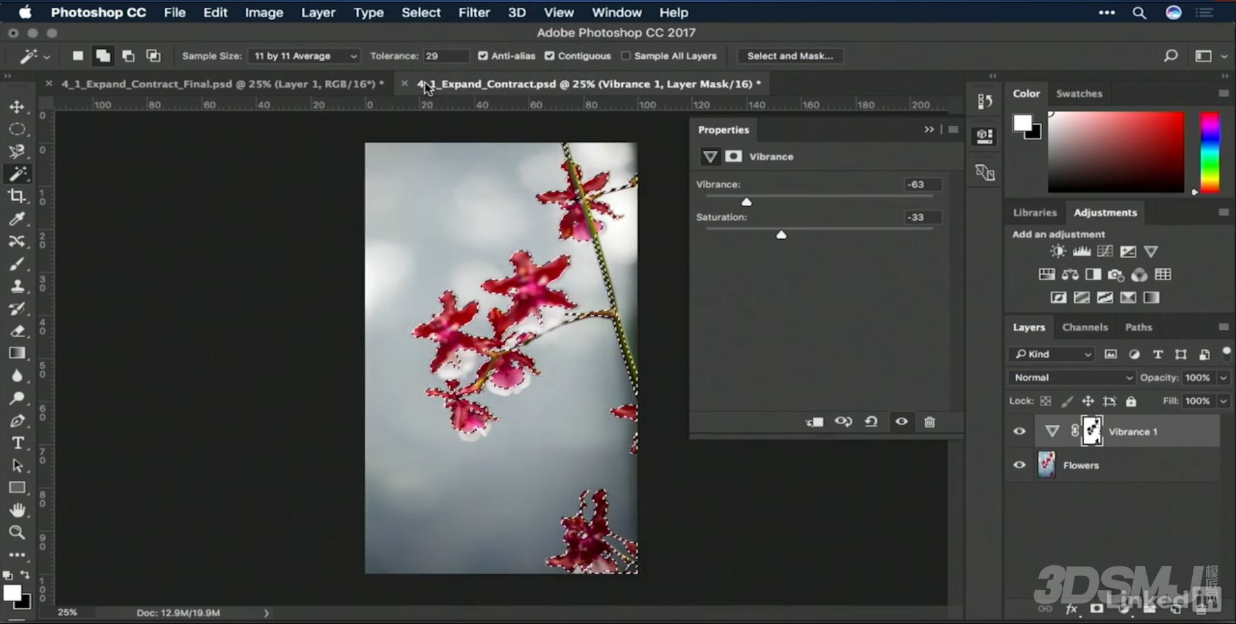Add a Photo Filter adjustment
The image size is (1236, 624).
point(1116,275)
